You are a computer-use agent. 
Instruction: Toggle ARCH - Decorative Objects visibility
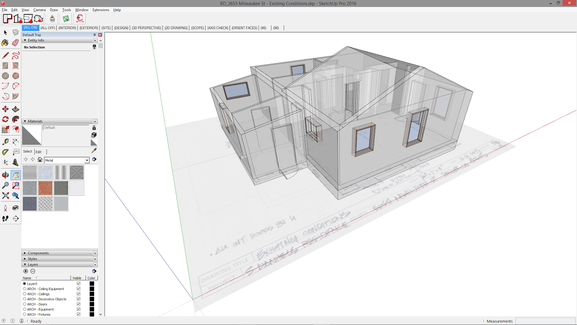point(79,299)
